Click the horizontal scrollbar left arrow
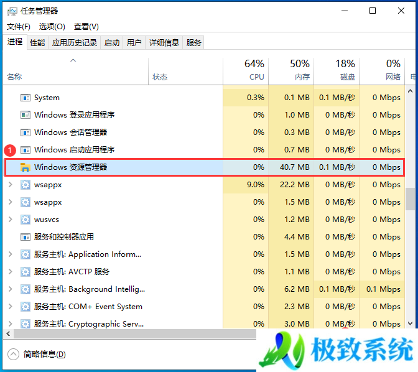The width and height of the screenshot is (418, 372). [x=8, y=333]
